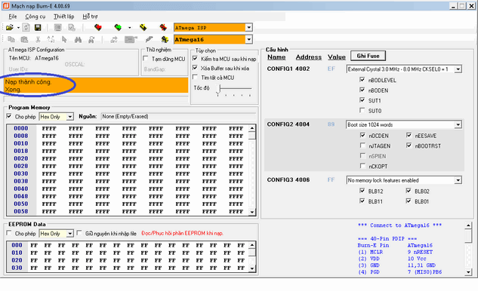Click the Program Memory scrollbar down arrow
Image resolution: width=478 pixels, height=291 pixels.
click(x=252, y=212)
